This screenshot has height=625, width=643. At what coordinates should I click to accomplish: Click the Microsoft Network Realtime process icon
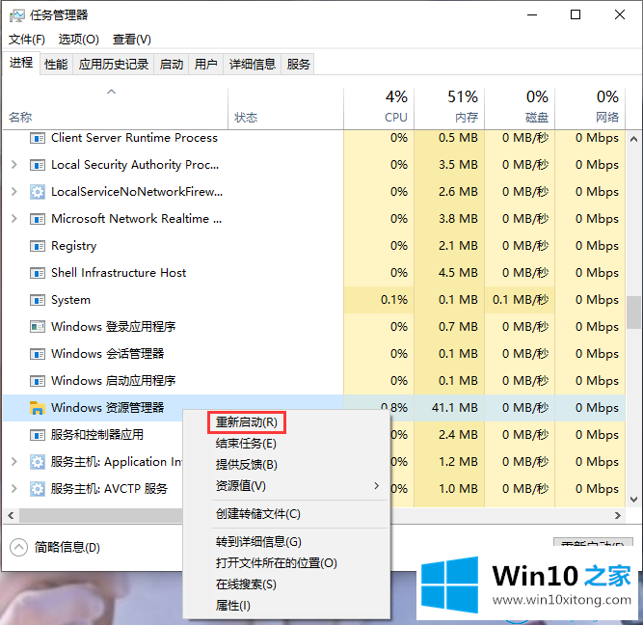pos(38,219)
